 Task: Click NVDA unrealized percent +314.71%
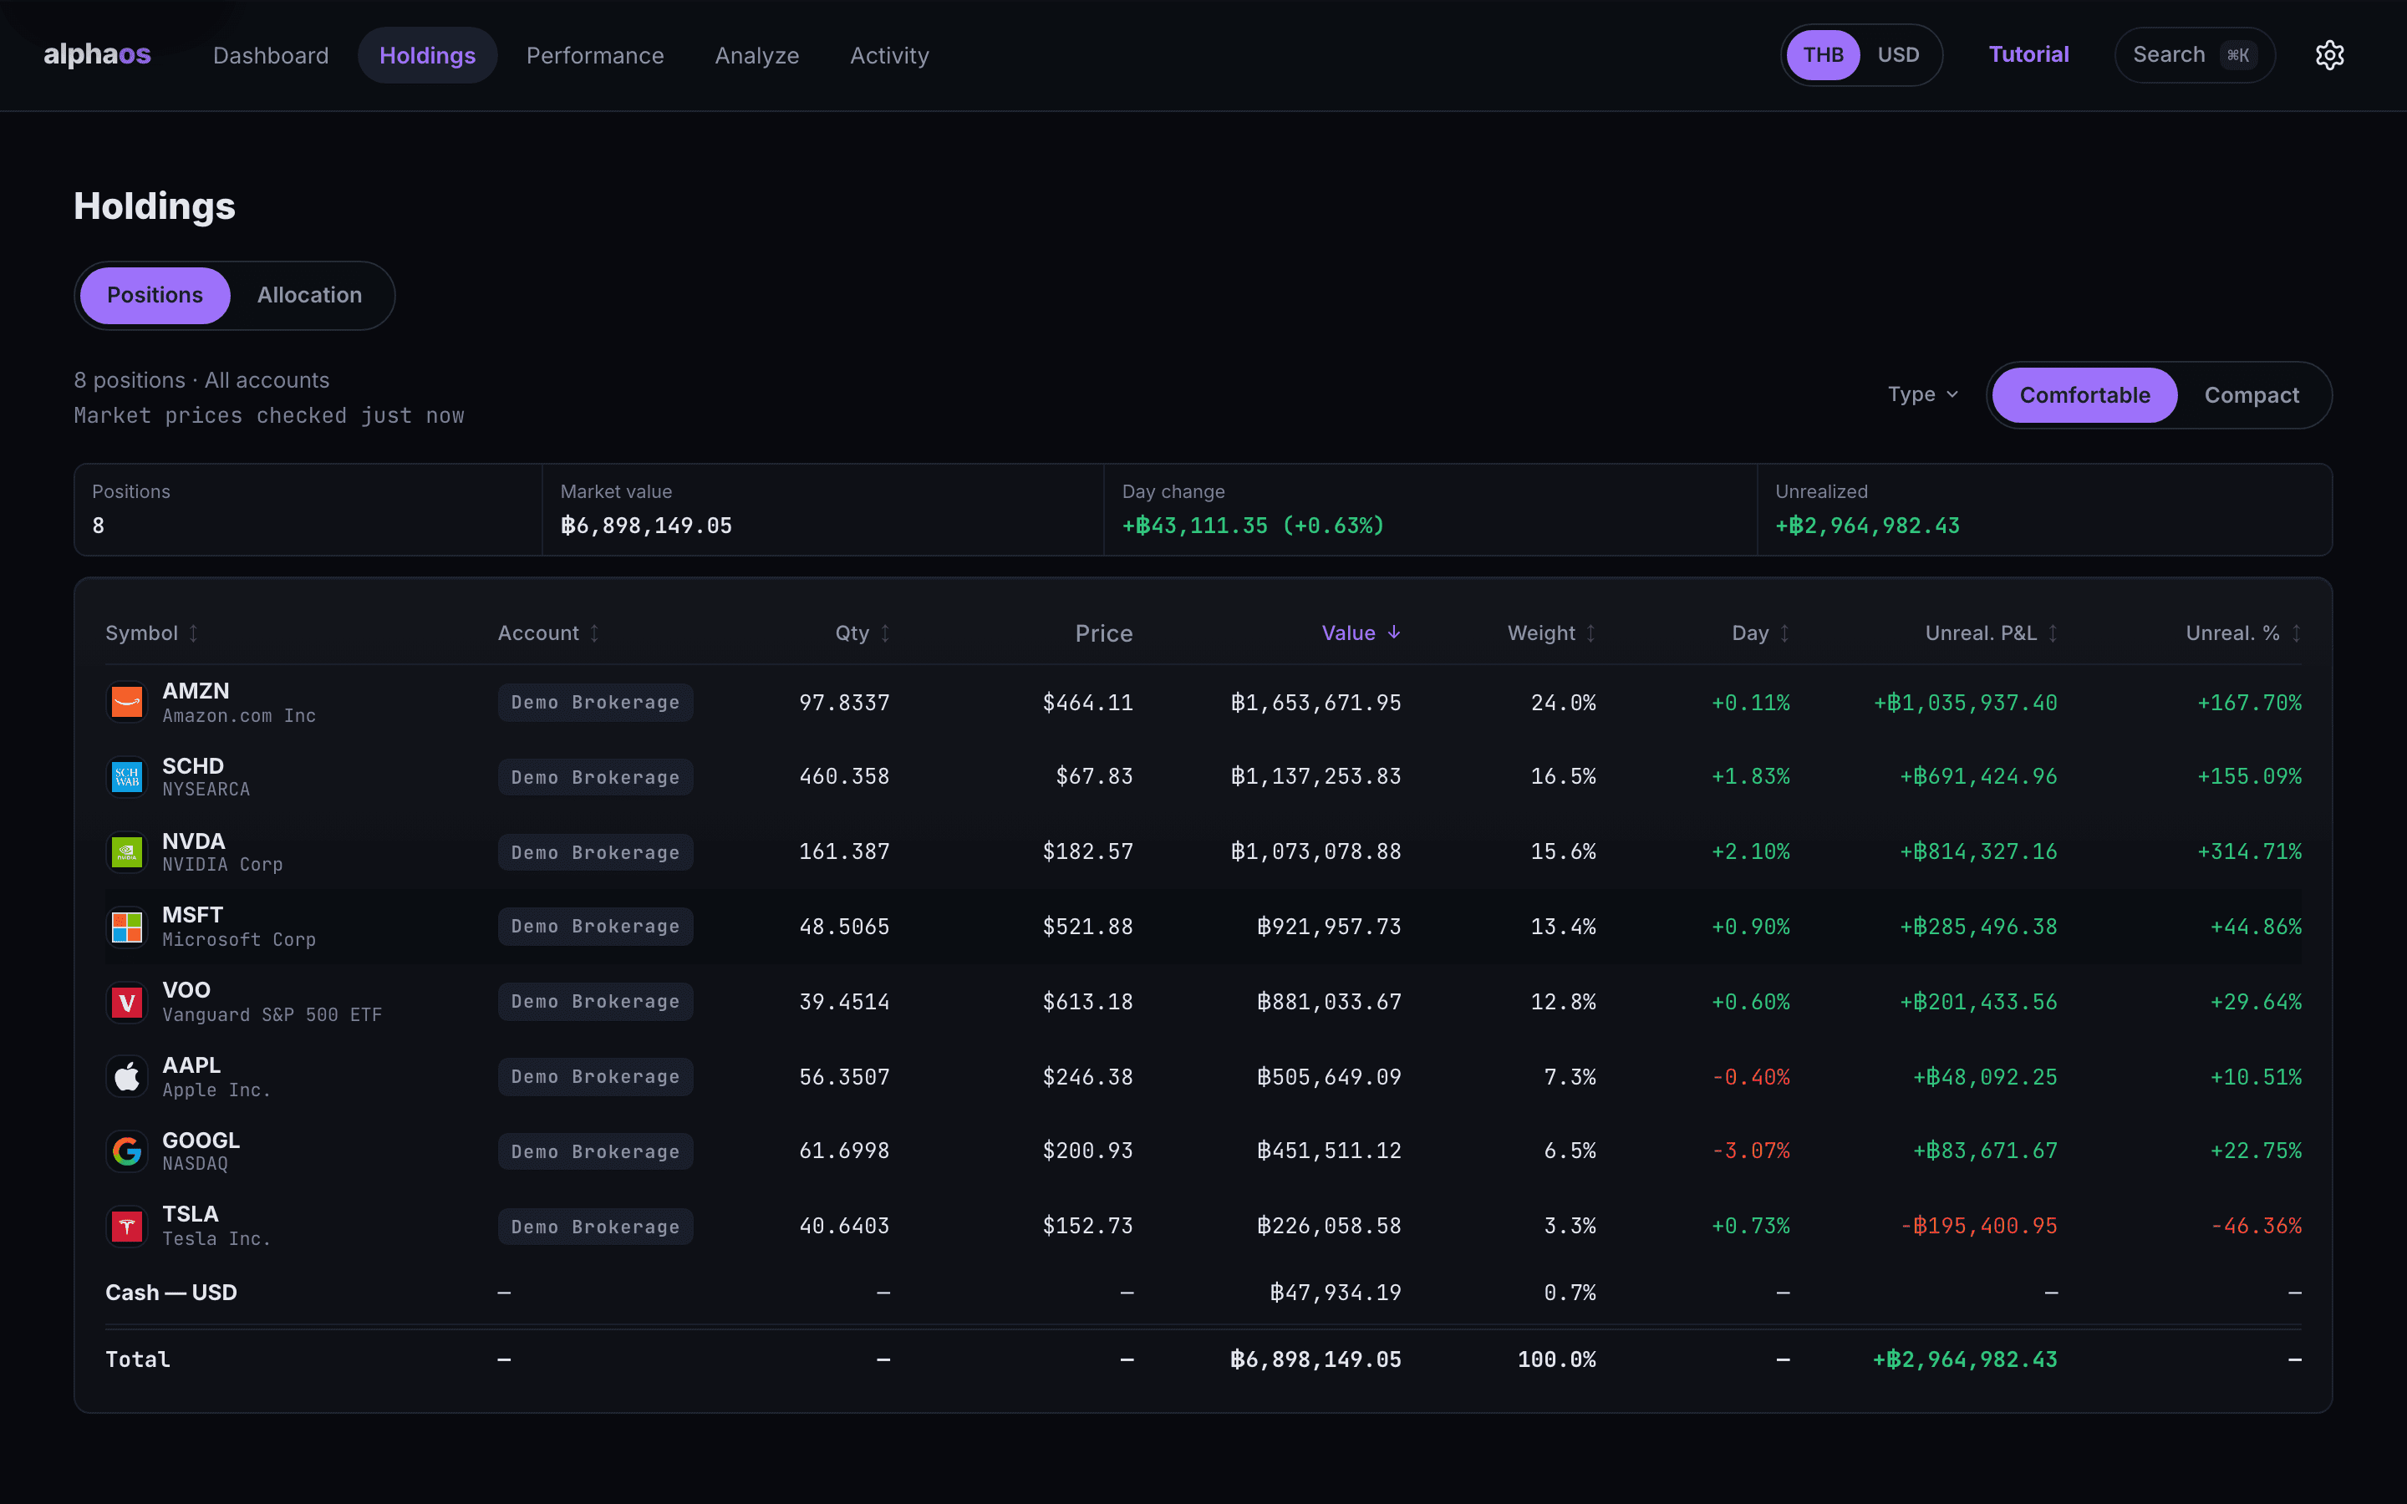[2249, 852]
